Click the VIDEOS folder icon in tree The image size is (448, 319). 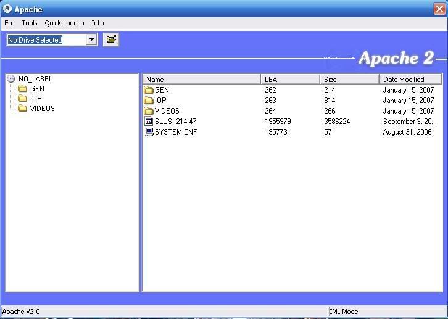[x=22, y=108]
